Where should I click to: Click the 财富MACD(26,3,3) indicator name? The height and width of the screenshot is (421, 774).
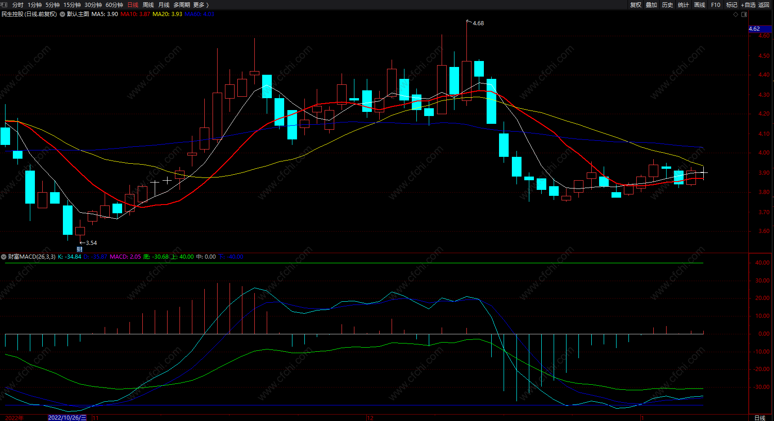coord(32,257)
